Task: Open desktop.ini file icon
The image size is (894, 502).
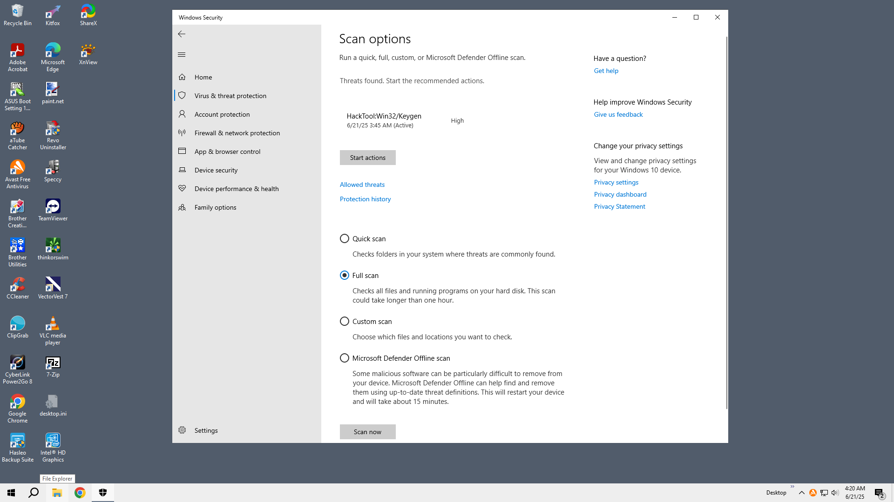Action: click(x=53, y=406)
